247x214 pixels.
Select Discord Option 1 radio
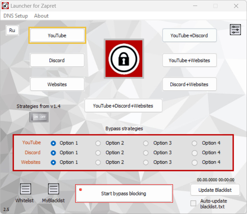[53, 153]
